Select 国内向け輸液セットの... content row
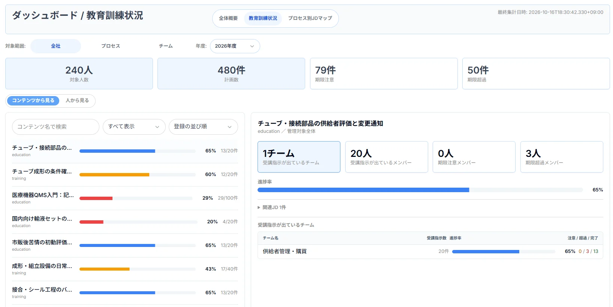The image size is (613, 307). click(125, 222)
